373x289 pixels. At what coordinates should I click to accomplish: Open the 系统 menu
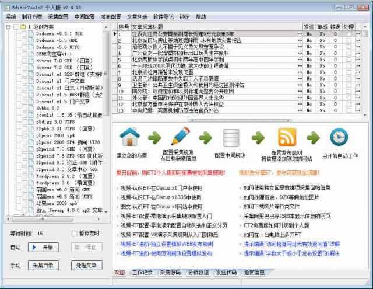click(10, 17)
